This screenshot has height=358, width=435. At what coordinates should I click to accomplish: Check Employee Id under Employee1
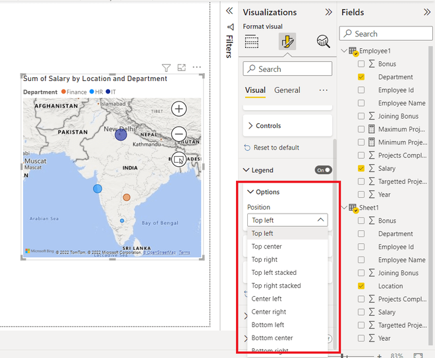coord(361,90)
